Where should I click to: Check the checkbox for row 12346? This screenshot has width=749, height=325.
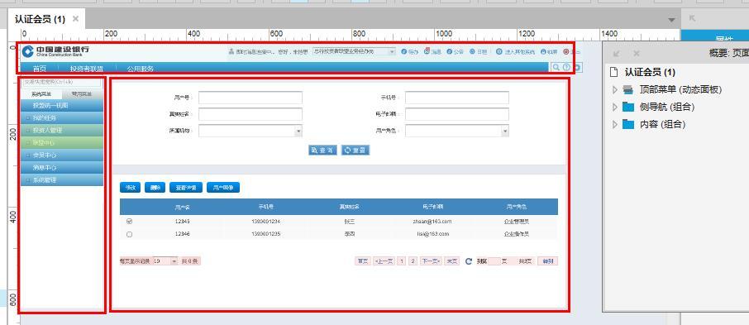[x=130, y=234]
